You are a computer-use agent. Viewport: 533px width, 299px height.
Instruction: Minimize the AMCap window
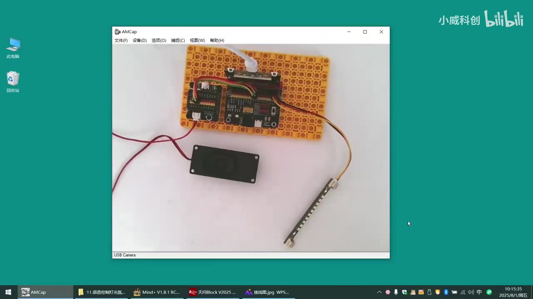[x=349, y=32]
